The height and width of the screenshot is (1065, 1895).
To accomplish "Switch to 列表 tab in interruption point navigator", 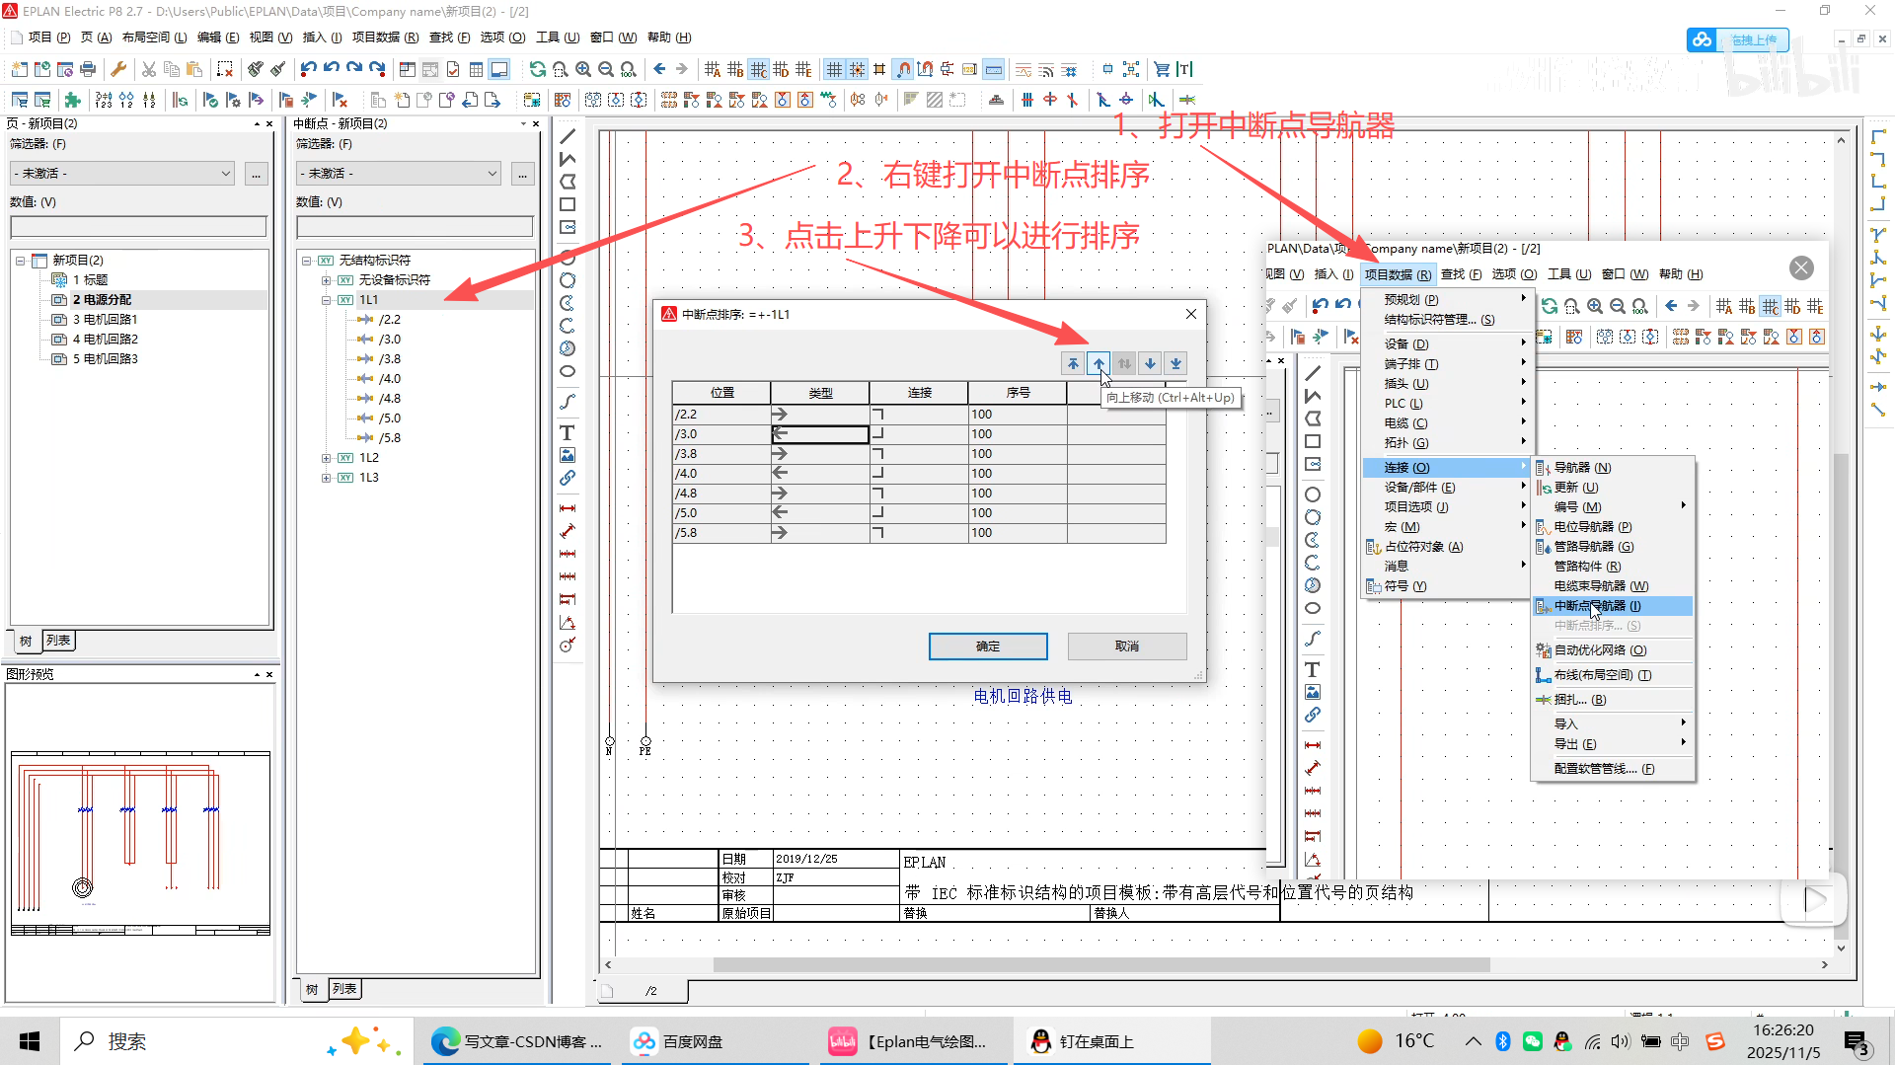I will point(344,989).
